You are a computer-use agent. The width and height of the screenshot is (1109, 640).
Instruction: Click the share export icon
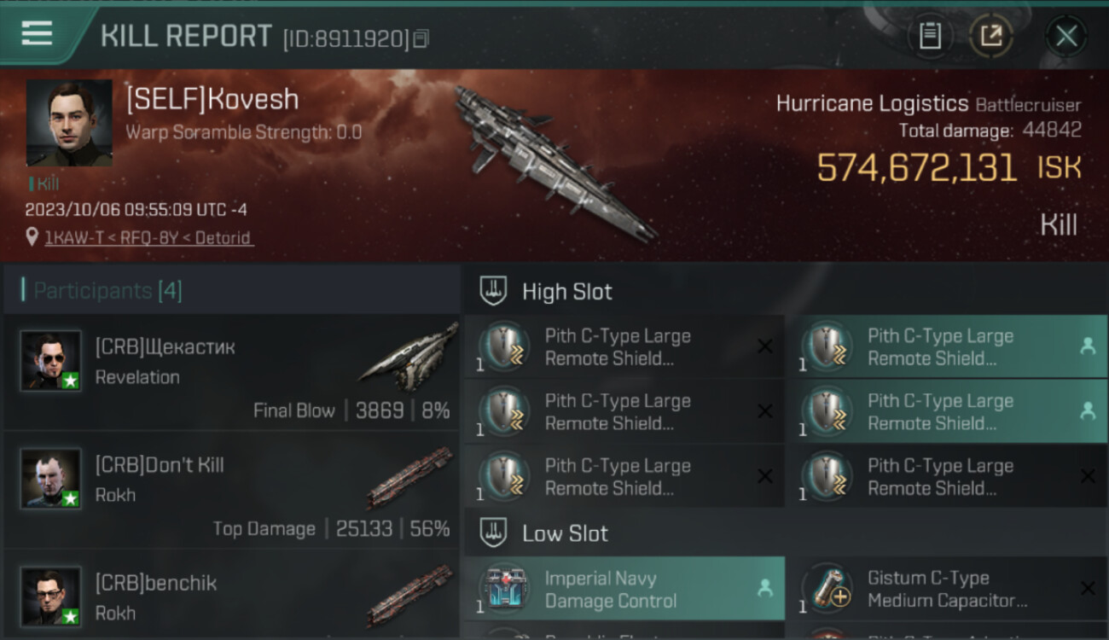(990, 36)
